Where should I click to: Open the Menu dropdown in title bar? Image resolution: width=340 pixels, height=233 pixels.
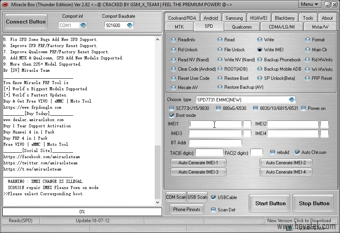309,4
